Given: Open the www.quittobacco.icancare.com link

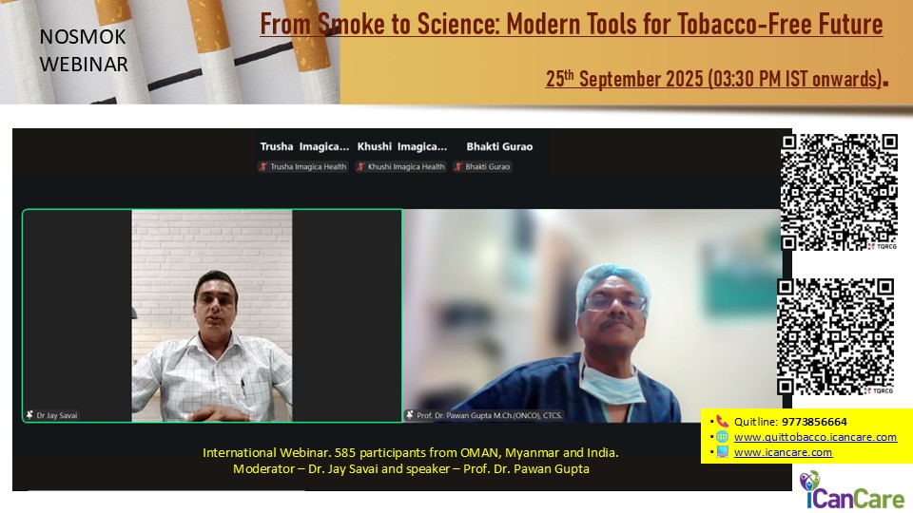Looking at the screenshot, I should pyautogui.click(x=815, y=437).
